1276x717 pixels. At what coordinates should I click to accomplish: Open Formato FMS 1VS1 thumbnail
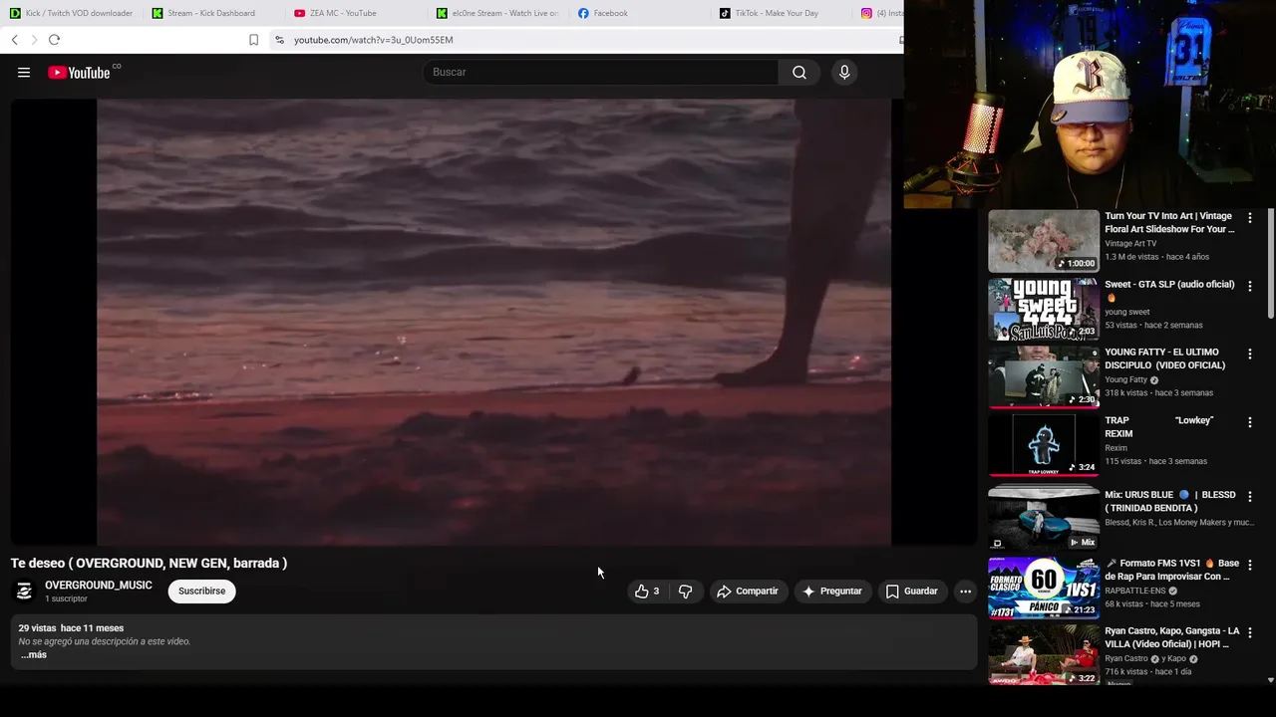tap(1043, 588)
